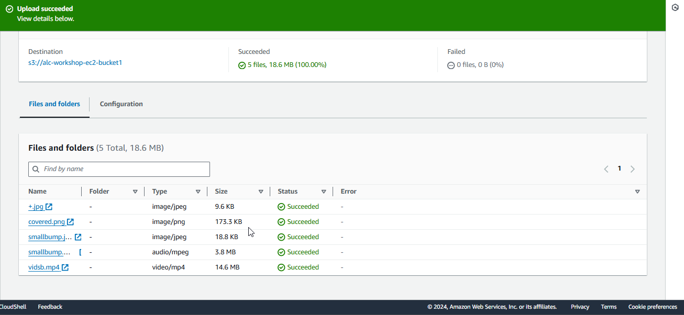Open the covered.png file link
This screenshot has height=315, width=684.
47,222
